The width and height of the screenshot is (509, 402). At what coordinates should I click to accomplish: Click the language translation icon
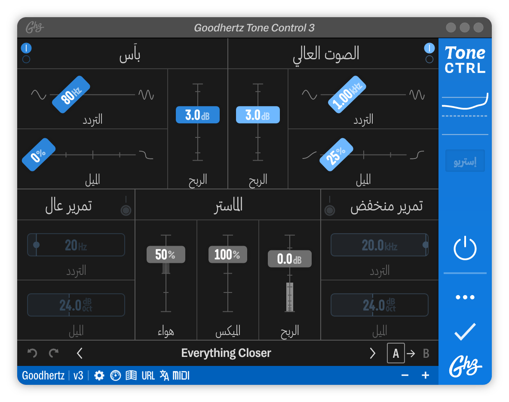[164, 375]
